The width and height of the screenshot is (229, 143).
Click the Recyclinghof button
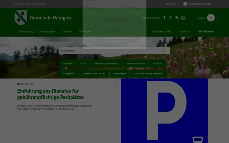119,74
